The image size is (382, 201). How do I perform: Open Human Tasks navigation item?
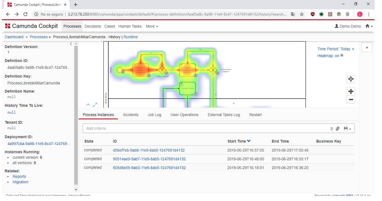tap(130, 26)
